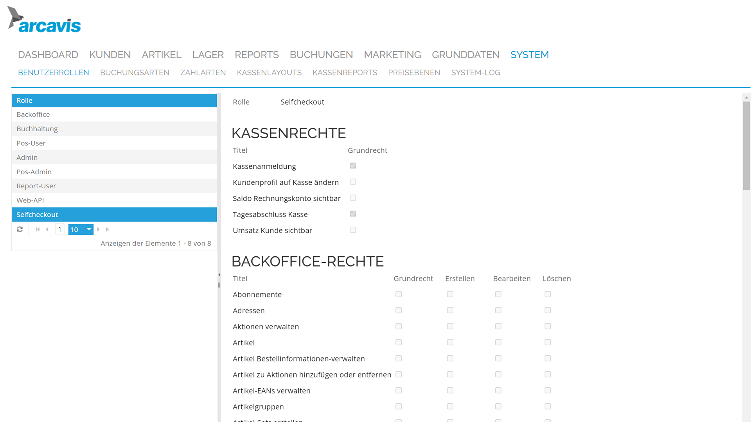The image size is (751, 422).
Task: Jump to the last page of roles
Action: tap(108, 229)
